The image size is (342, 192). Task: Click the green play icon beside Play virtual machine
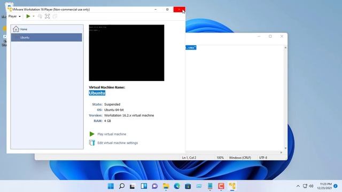[x=92, y=134]
